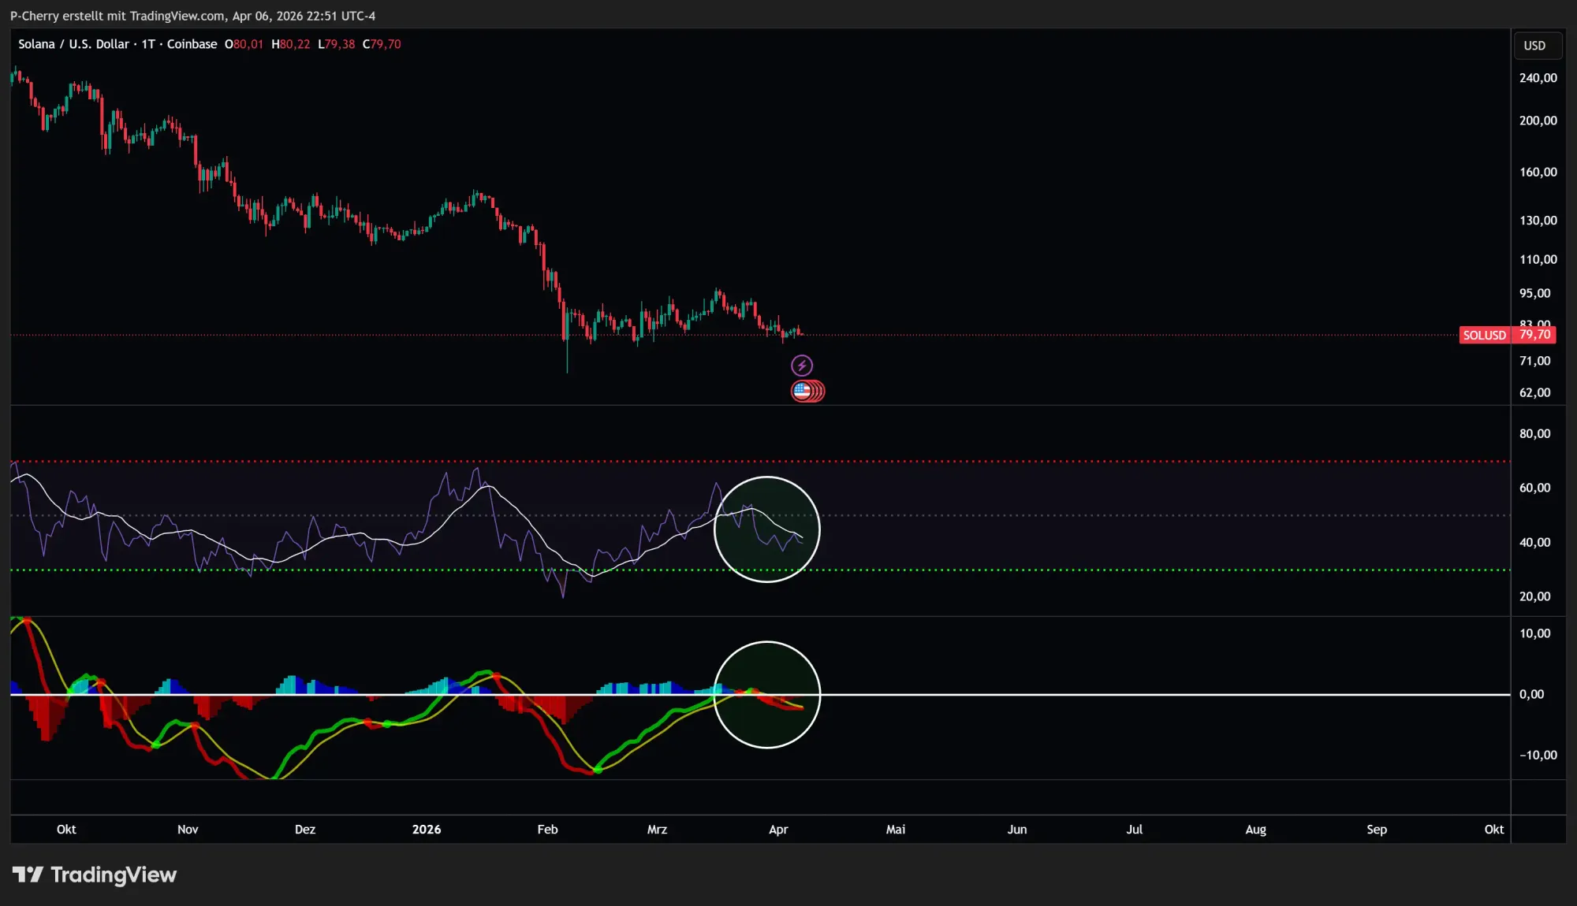
Task: Click the 79,70 current price tag
Action: pyautogui.click(x=1534, y=335)
